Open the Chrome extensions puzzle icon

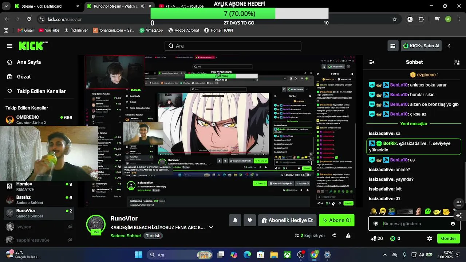tap(421, 19)
